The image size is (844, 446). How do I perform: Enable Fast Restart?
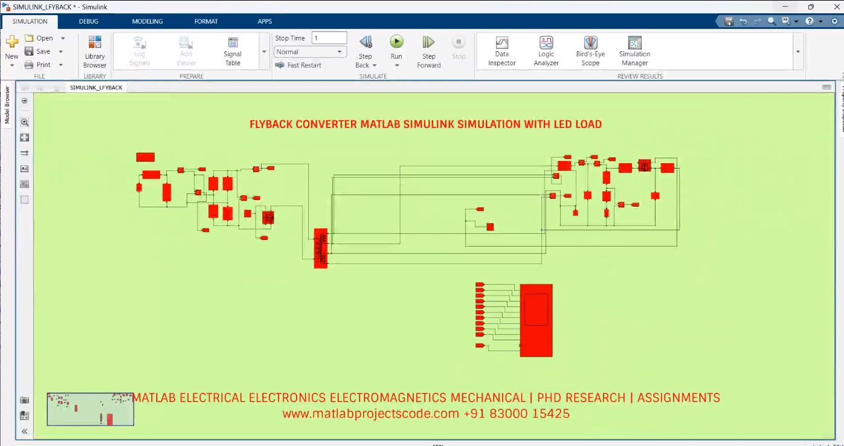click(305, 65)
